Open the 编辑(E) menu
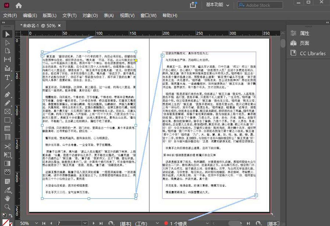The width and height of the screenshot is (330, 226). (30, 15)
